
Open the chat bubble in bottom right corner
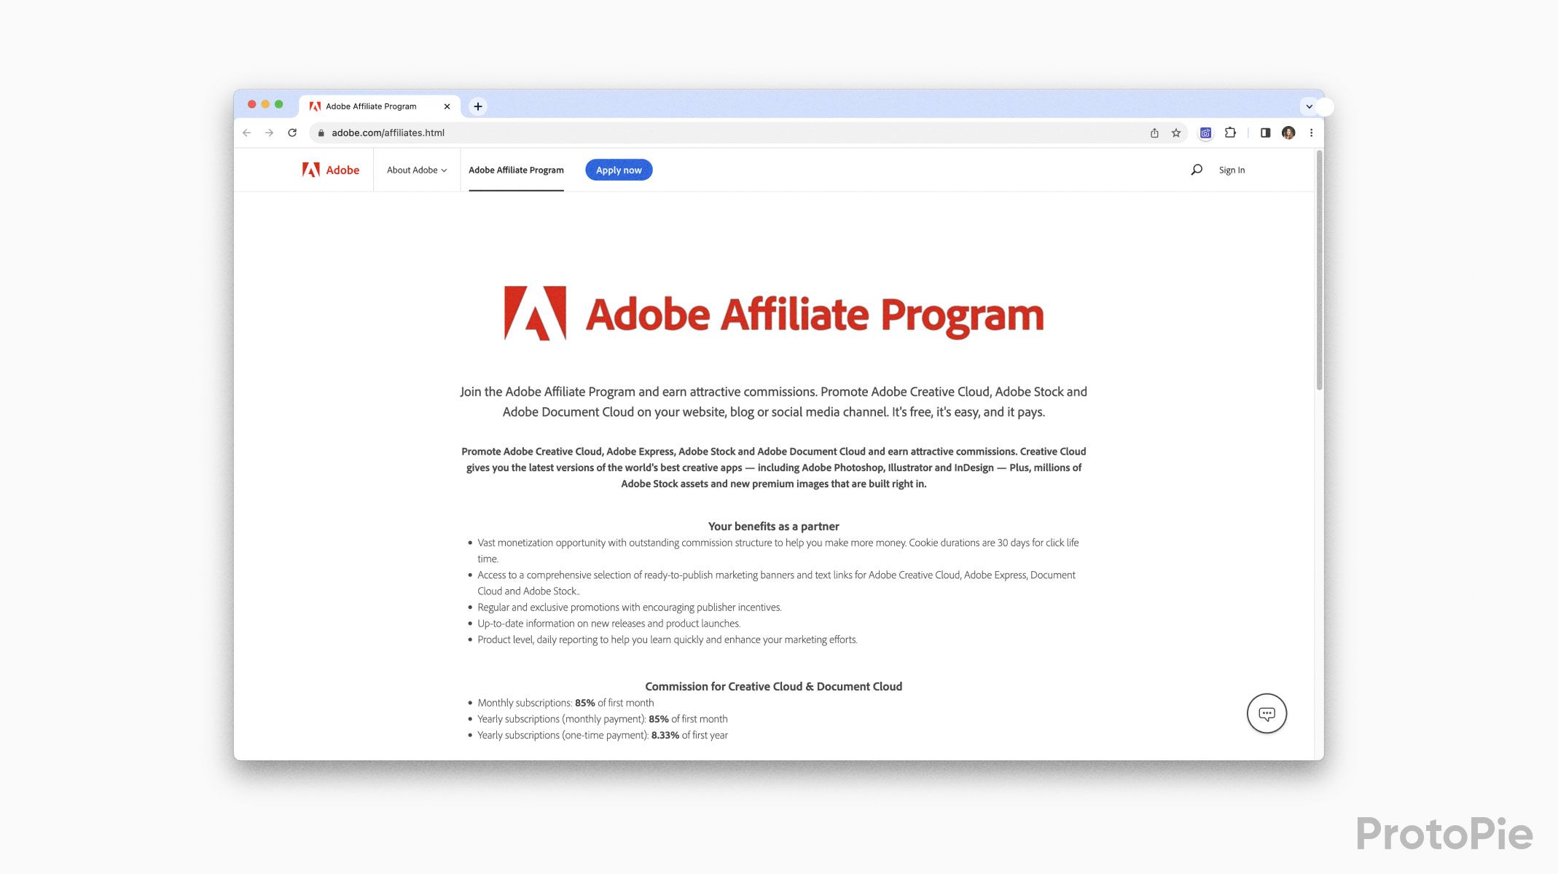(1267, 714)
